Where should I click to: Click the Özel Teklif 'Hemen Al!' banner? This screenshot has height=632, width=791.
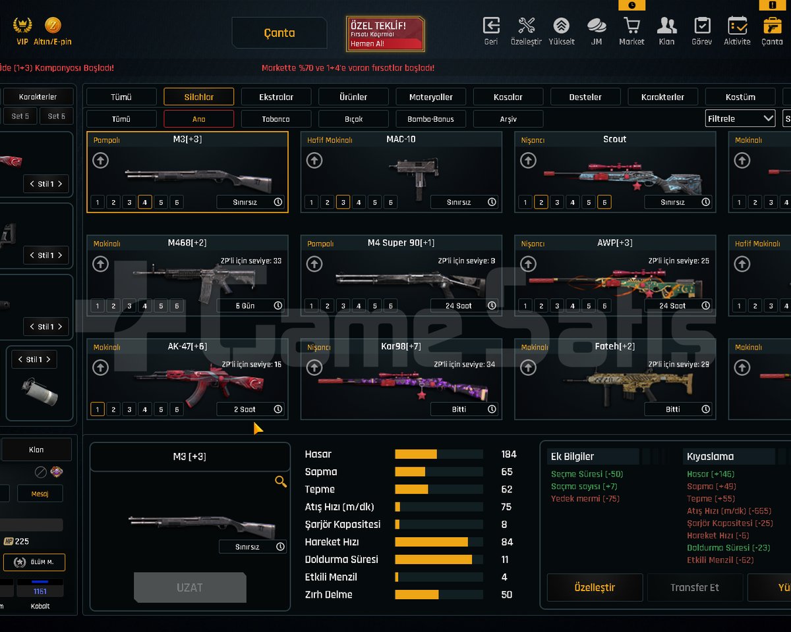[x=386, y=34]
